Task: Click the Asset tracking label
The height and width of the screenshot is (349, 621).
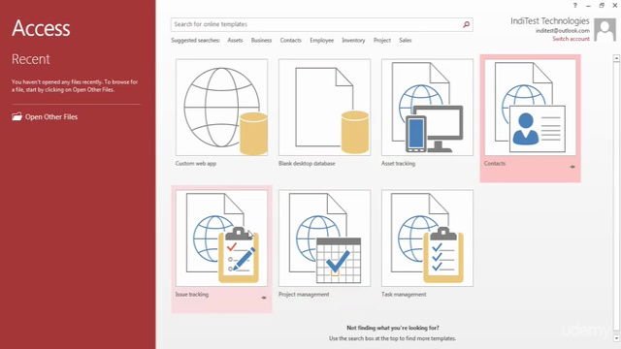Action: point(398,164)
